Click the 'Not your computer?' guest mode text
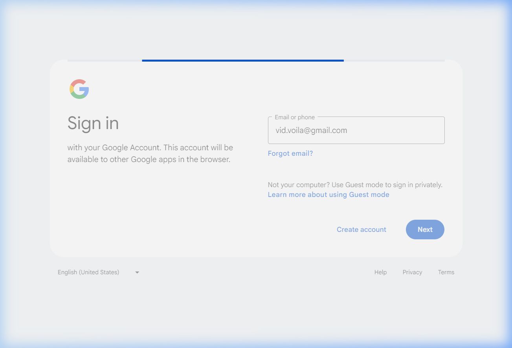The image size is (512, 348). [x=355, y=185]
